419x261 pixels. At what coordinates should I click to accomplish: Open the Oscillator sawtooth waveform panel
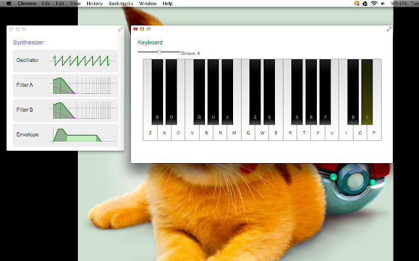(65, 61)
